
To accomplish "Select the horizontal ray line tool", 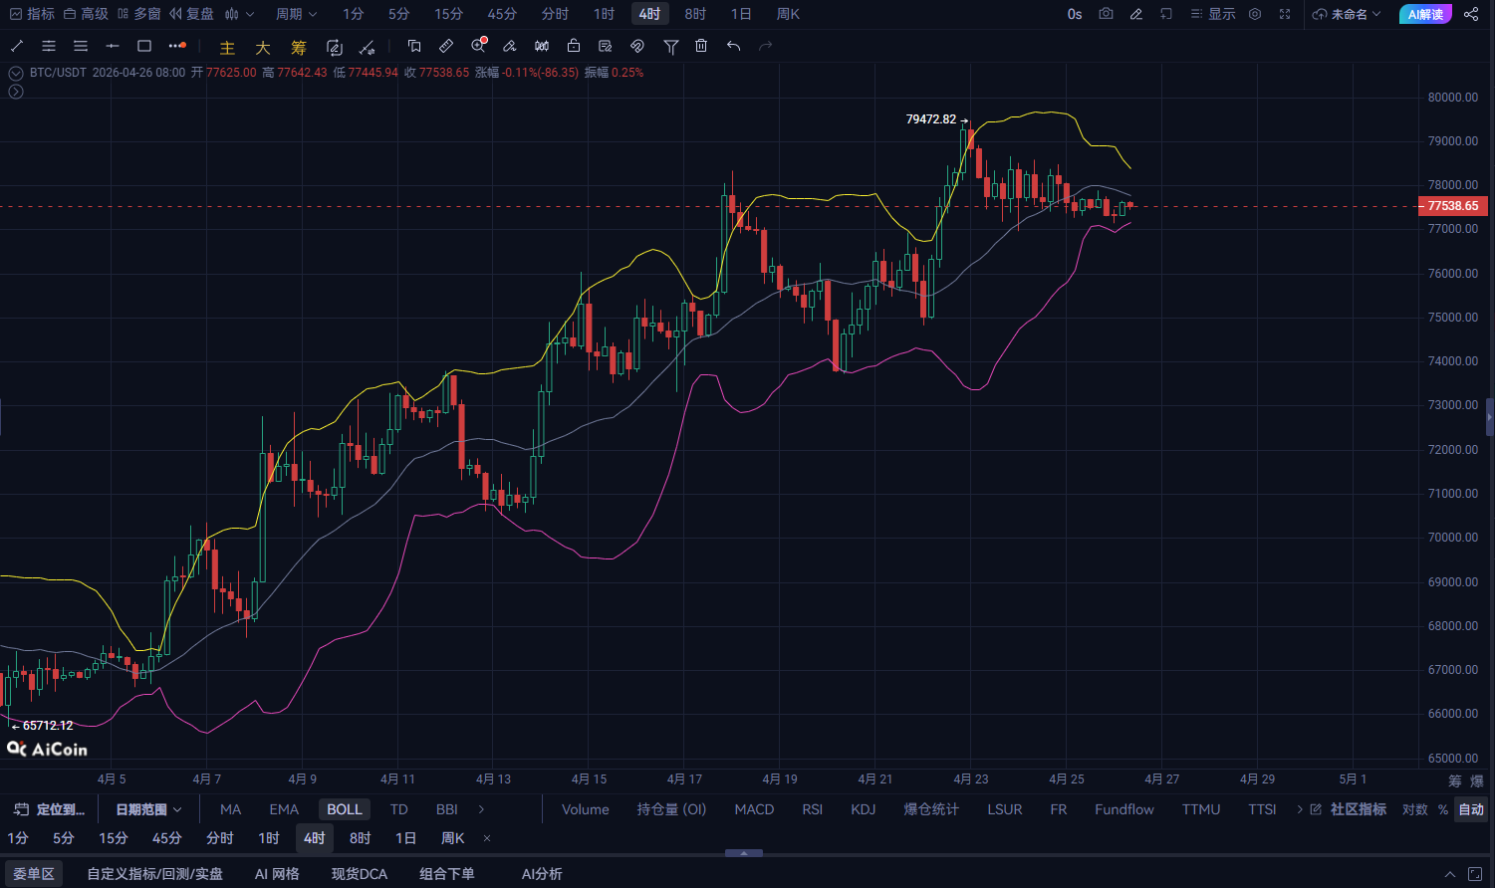I will 113,46.
